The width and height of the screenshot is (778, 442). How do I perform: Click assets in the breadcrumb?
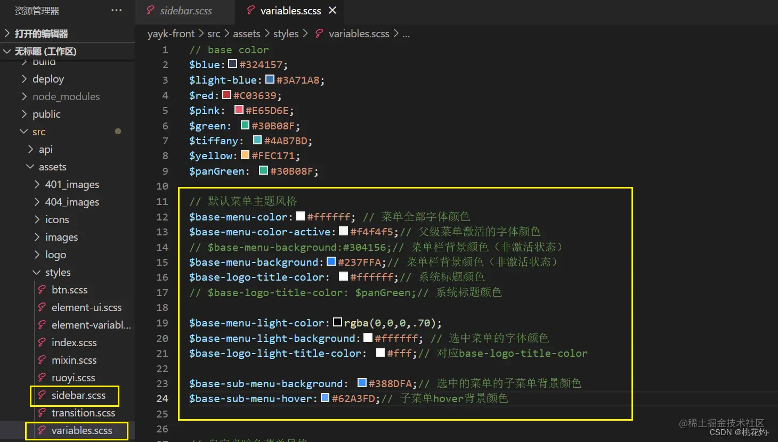pos(247,34)
